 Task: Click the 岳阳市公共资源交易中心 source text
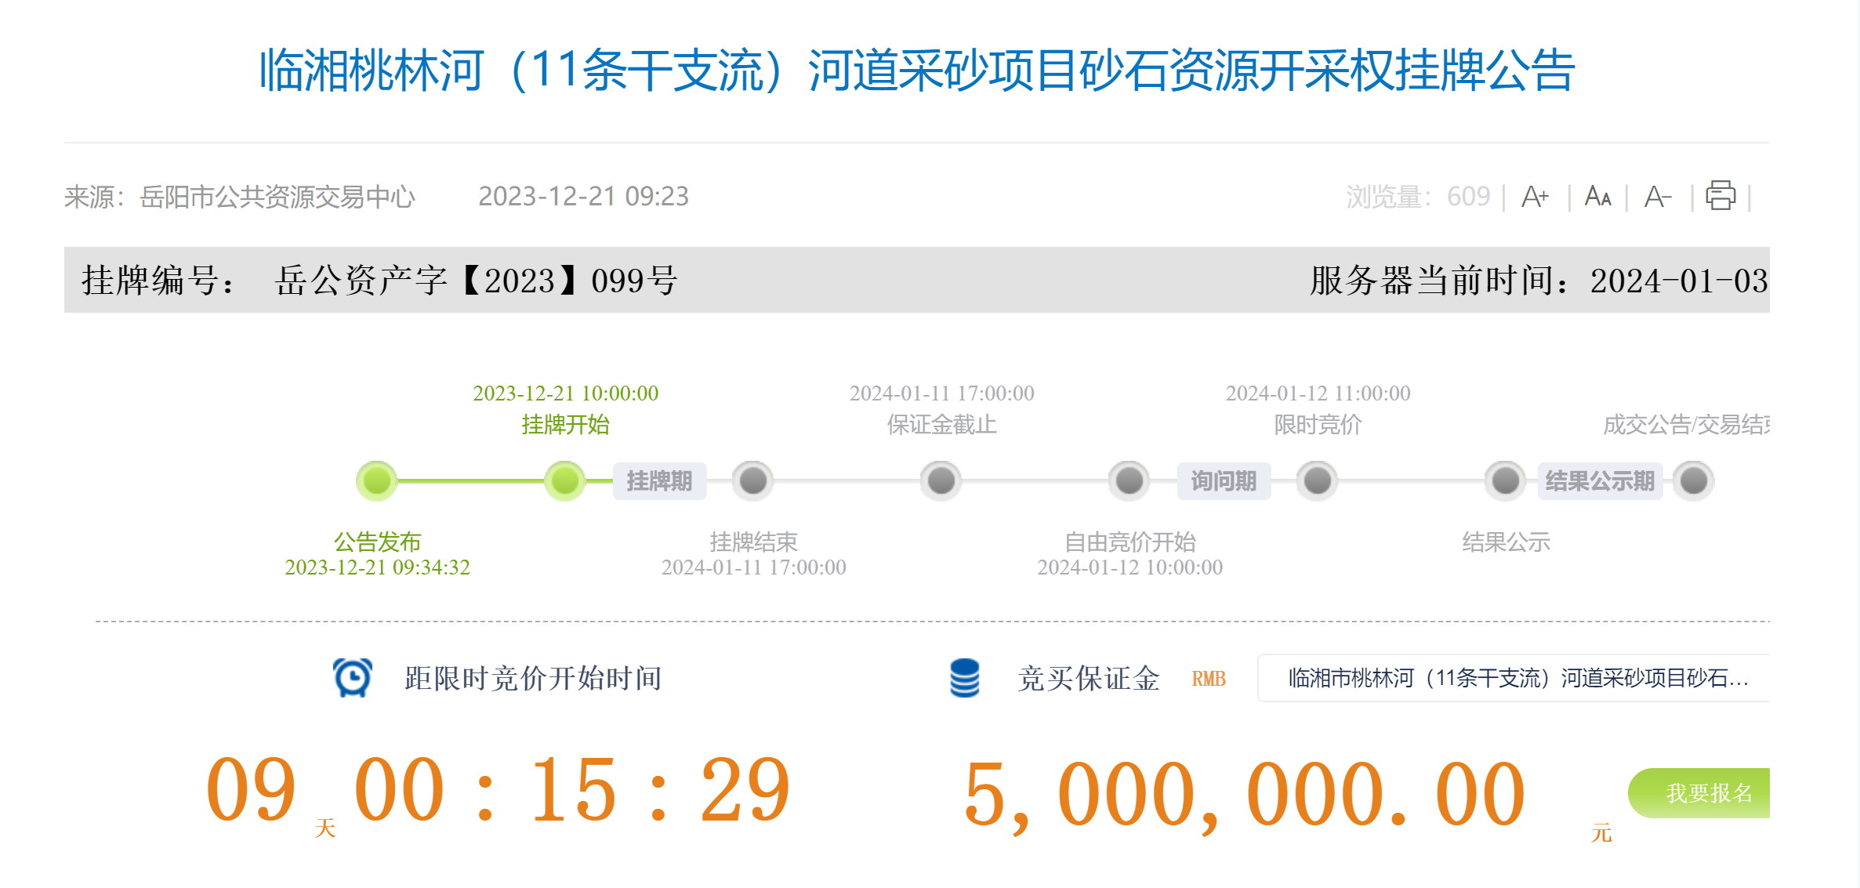click(277, 197)
